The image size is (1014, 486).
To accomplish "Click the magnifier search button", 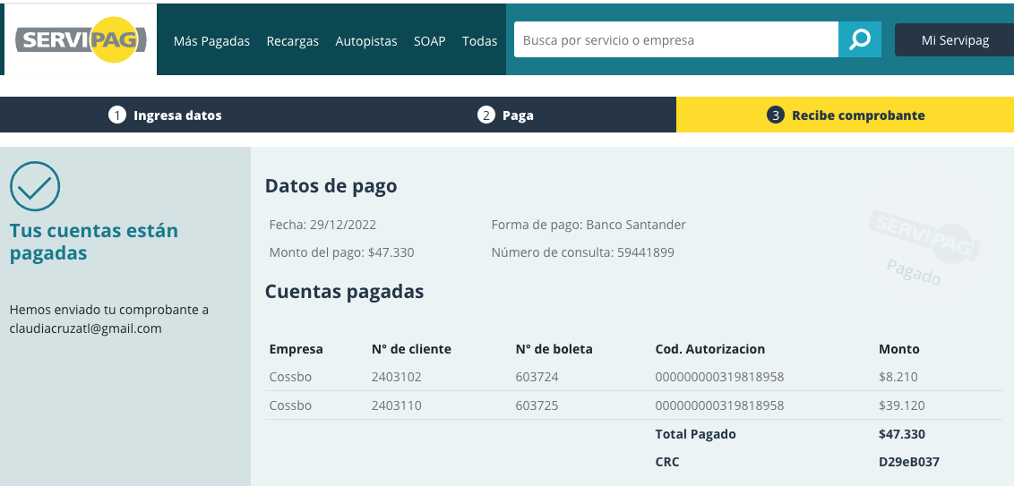I will 859,39.
